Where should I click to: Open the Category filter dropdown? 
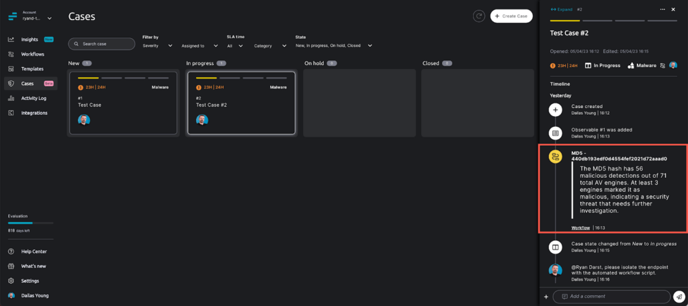pos(271,46)
